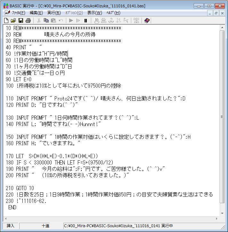228x232 pixels.
Task: Paste with the clipboard icon
Action: 53,20
